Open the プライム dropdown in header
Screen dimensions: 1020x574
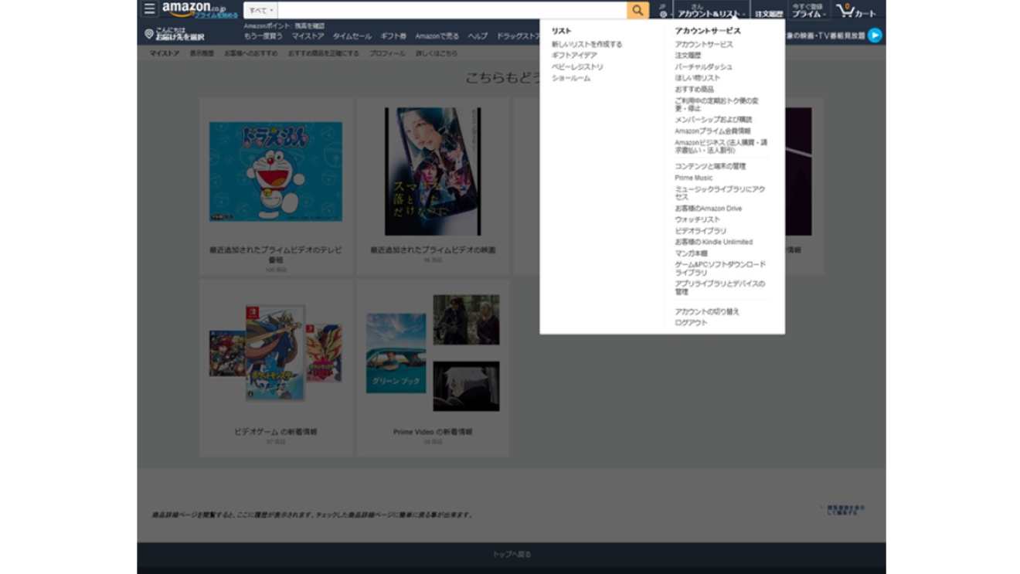tap(808, 11)
